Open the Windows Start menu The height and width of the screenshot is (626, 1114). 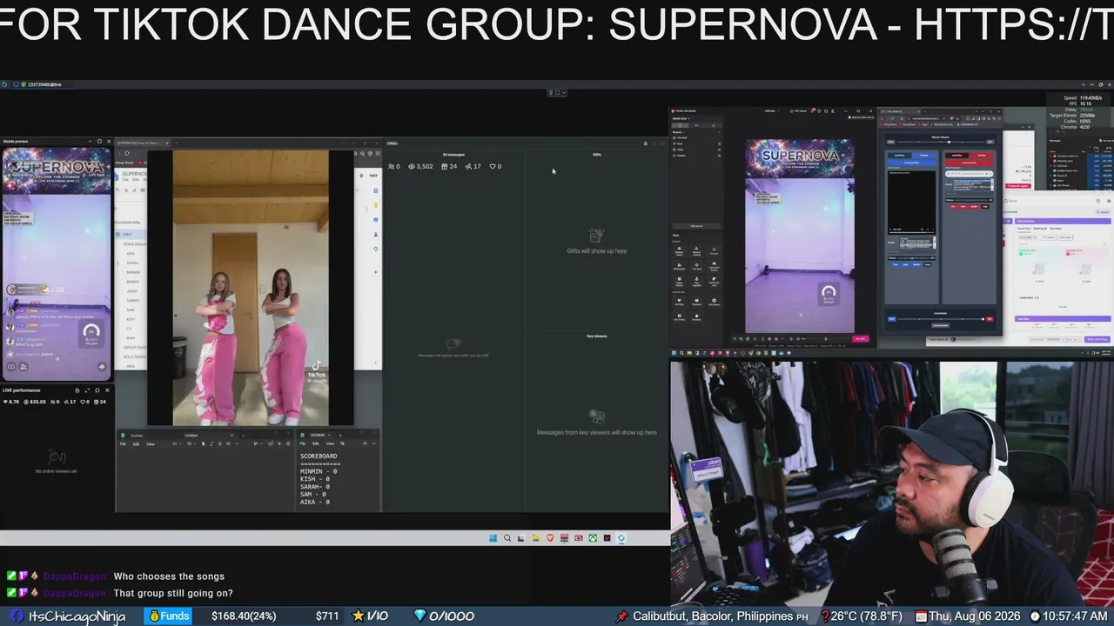493,538
